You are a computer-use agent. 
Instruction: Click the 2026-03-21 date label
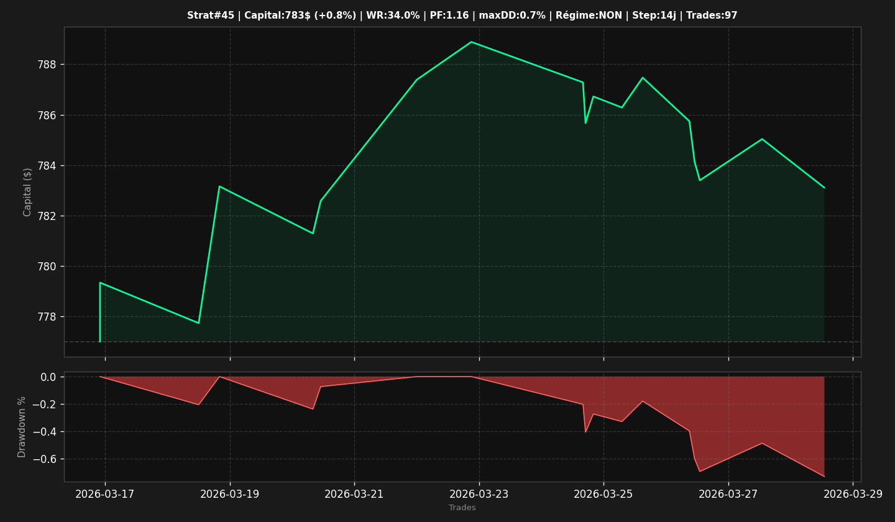(354, 494)
